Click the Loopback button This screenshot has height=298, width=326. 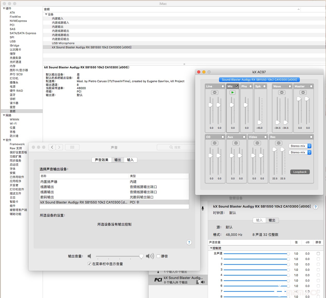[300, 172]
